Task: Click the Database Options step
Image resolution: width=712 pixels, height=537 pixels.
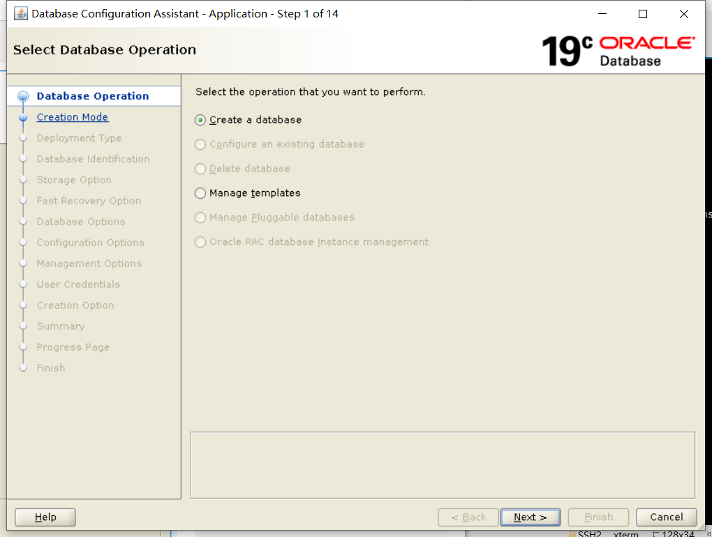Action: click(81, 221)
